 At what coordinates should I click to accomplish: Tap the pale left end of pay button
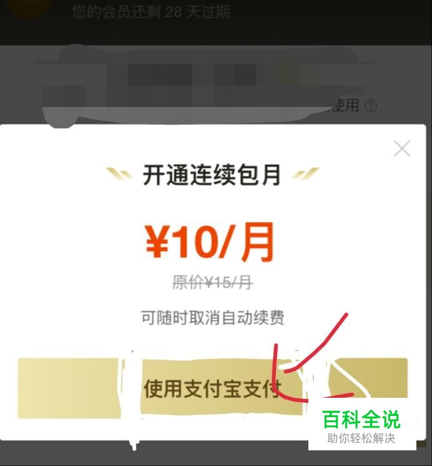[68, 388]
